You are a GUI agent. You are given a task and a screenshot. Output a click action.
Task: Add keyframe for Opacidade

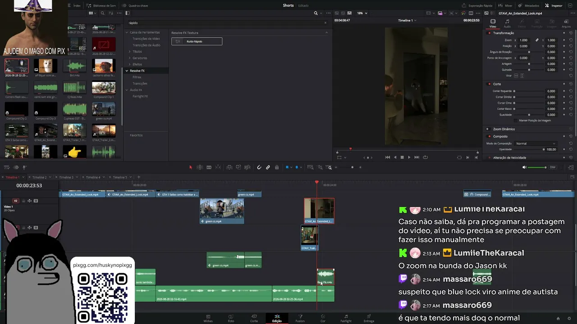click(564, 149)
